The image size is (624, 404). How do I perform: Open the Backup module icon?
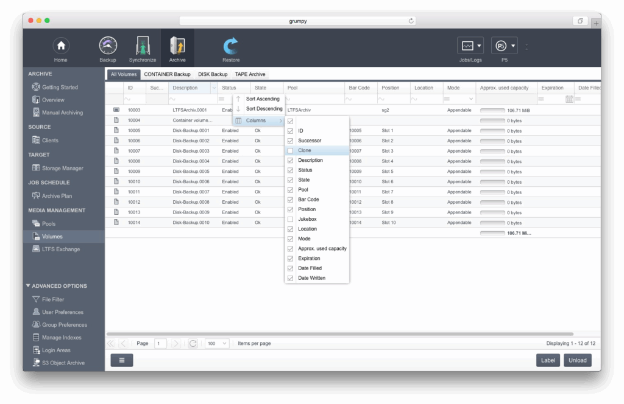[x=108, y=46]
